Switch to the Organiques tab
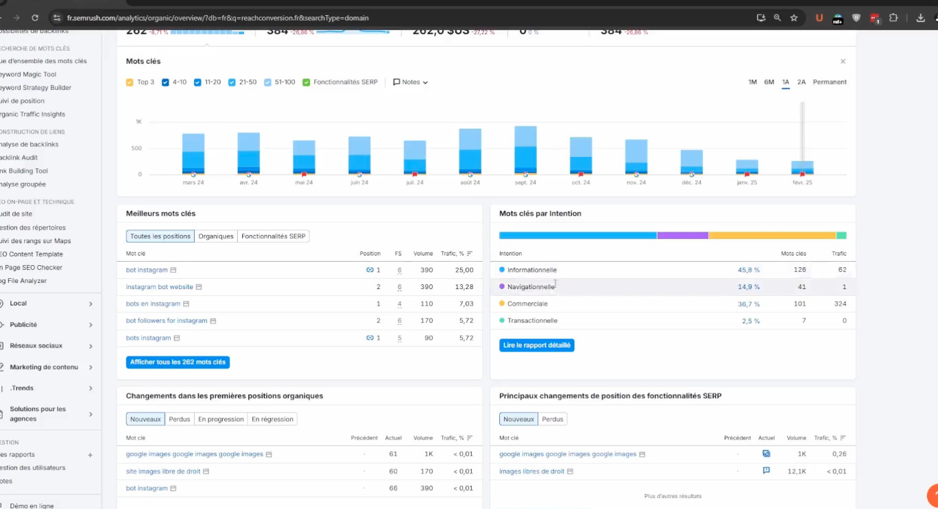The width and height of the screenshot is (938, 509). click(x=216, y=236)
